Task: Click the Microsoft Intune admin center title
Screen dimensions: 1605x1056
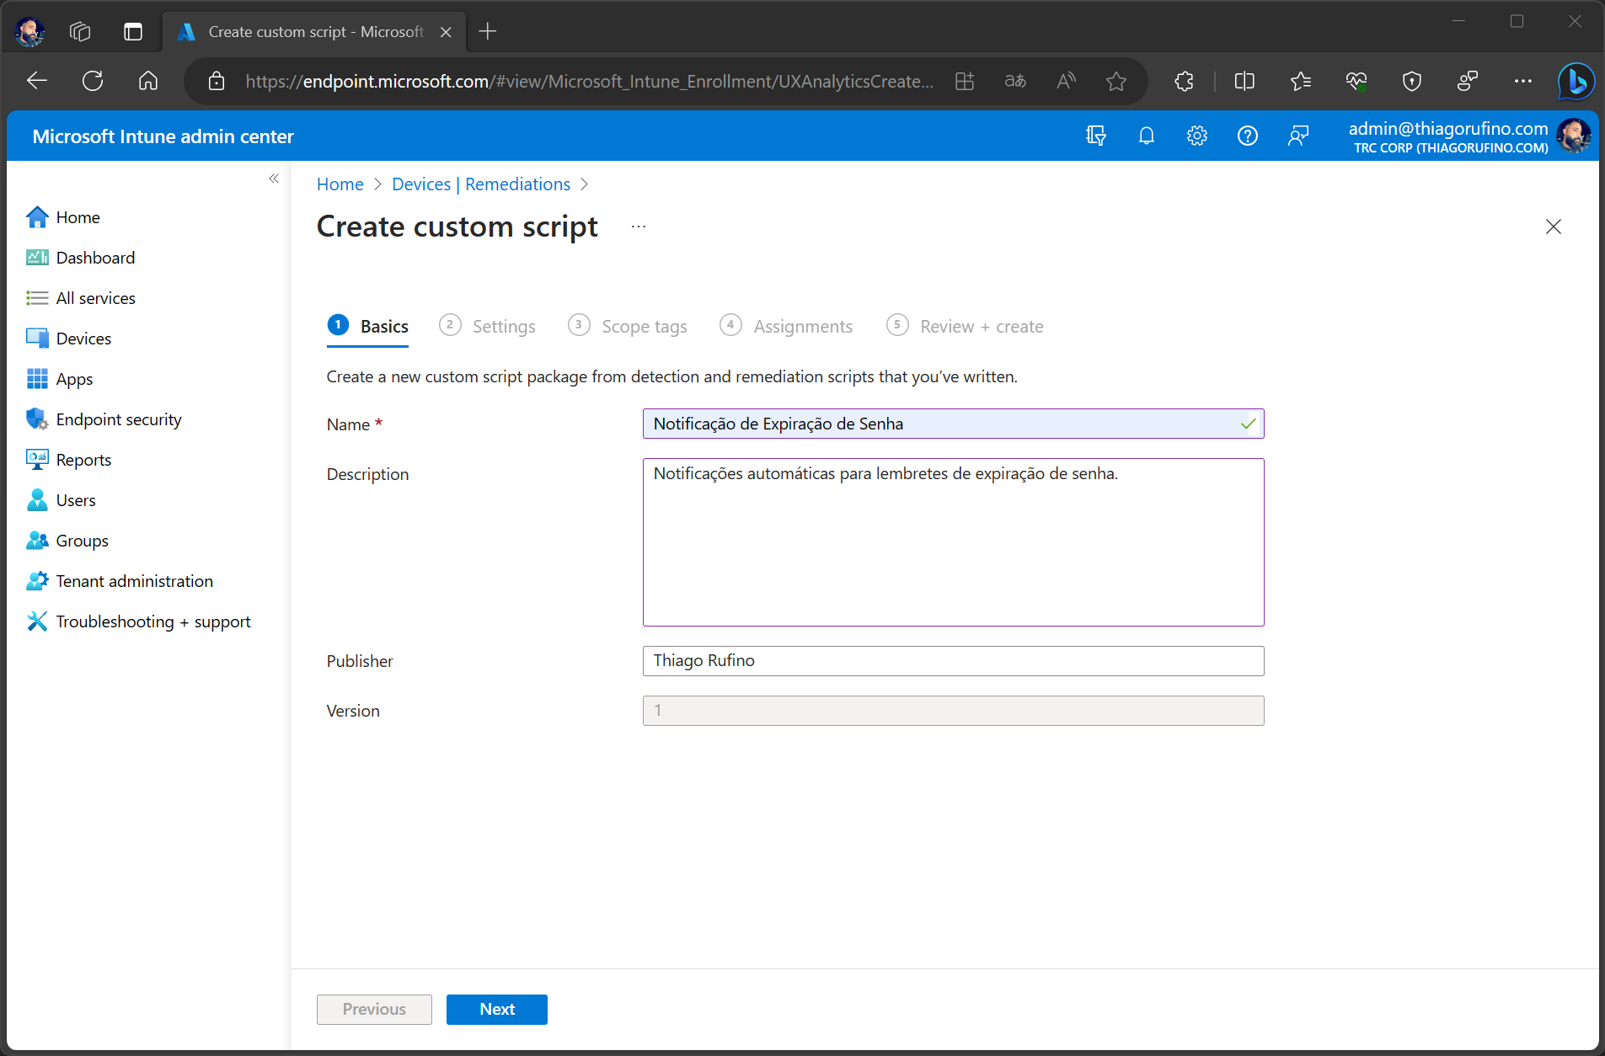Action: point(163,136)
